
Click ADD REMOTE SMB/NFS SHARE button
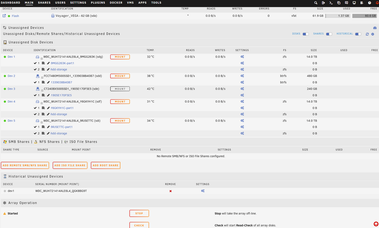[25, 166]
